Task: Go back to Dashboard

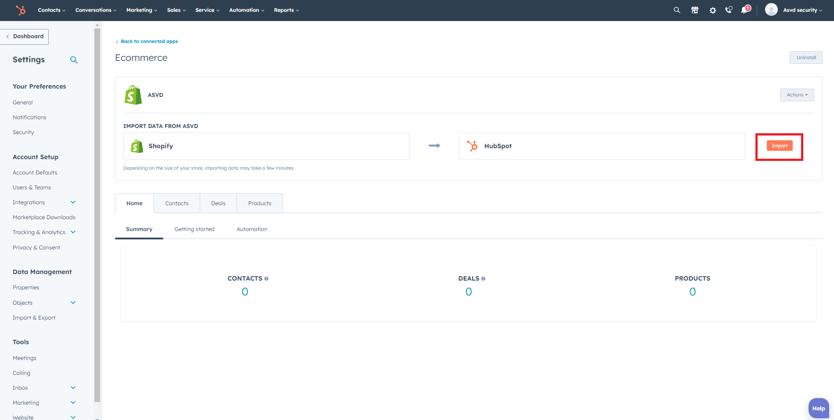Action: coord(25,36)
